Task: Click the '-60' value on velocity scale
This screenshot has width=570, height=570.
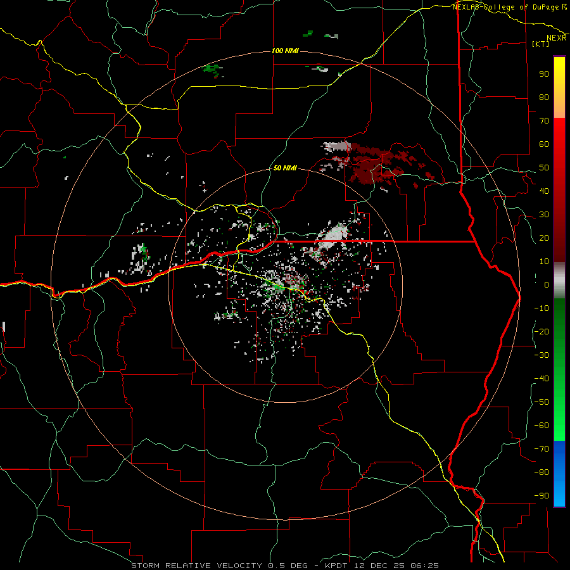Action: [541, 426]
